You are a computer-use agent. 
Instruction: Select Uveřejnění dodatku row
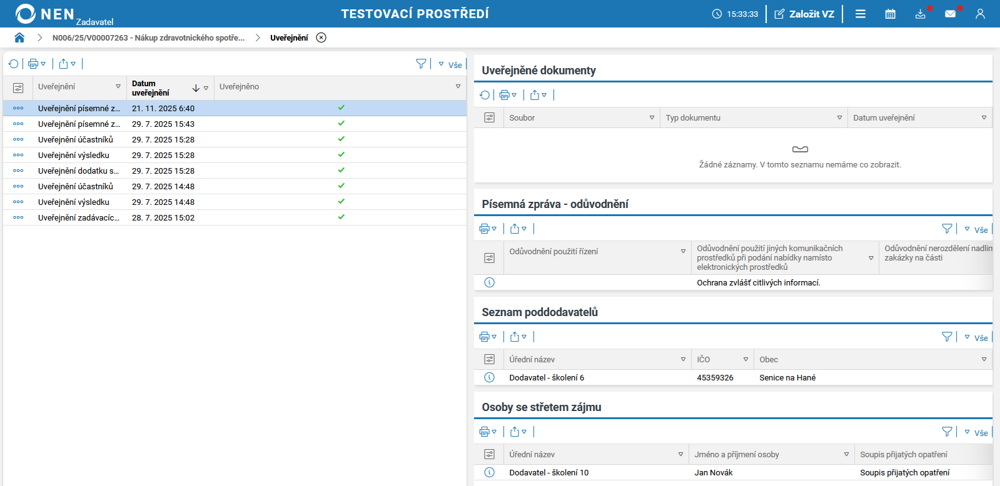click(235, 171)
